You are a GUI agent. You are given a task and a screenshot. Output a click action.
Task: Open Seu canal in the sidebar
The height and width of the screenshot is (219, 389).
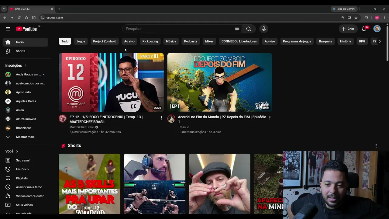coord(26,160)
